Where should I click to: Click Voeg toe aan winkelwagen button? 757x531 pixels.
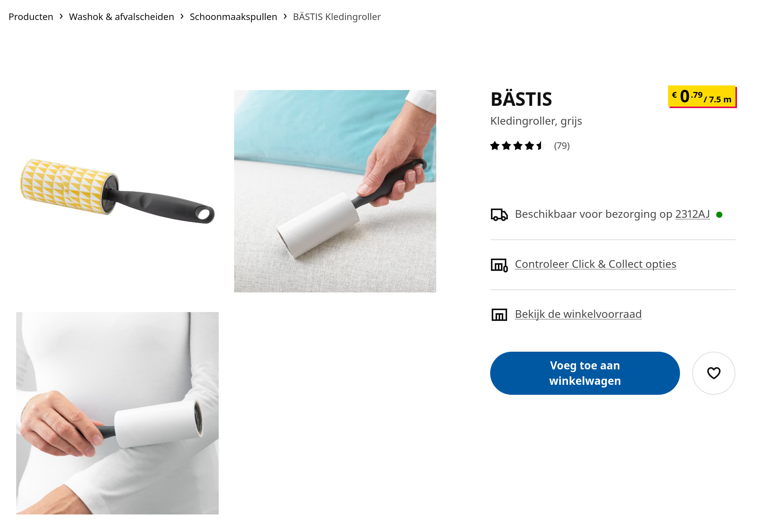coord(584,373)
